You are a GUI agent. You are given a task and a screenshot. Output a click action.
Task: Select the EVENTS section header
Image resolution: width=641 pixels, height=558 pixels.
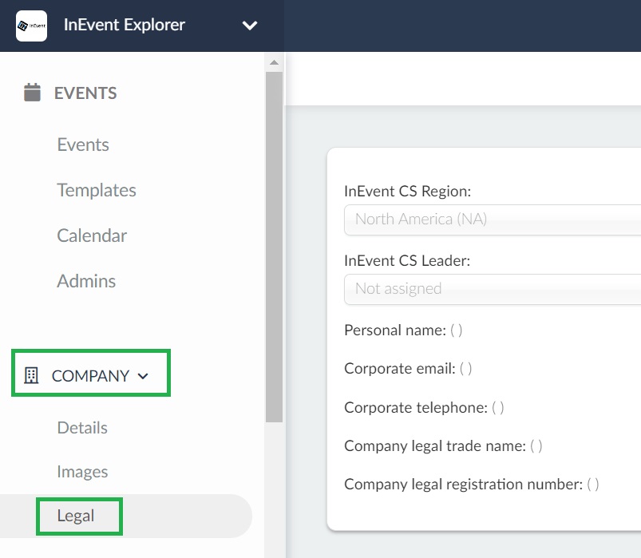[x=85, y=93]
